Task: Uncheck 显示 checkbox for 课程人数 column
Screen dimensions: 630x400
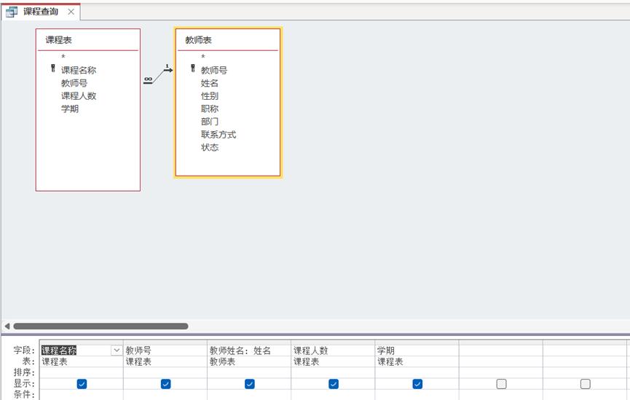Action: click(334, 384)
